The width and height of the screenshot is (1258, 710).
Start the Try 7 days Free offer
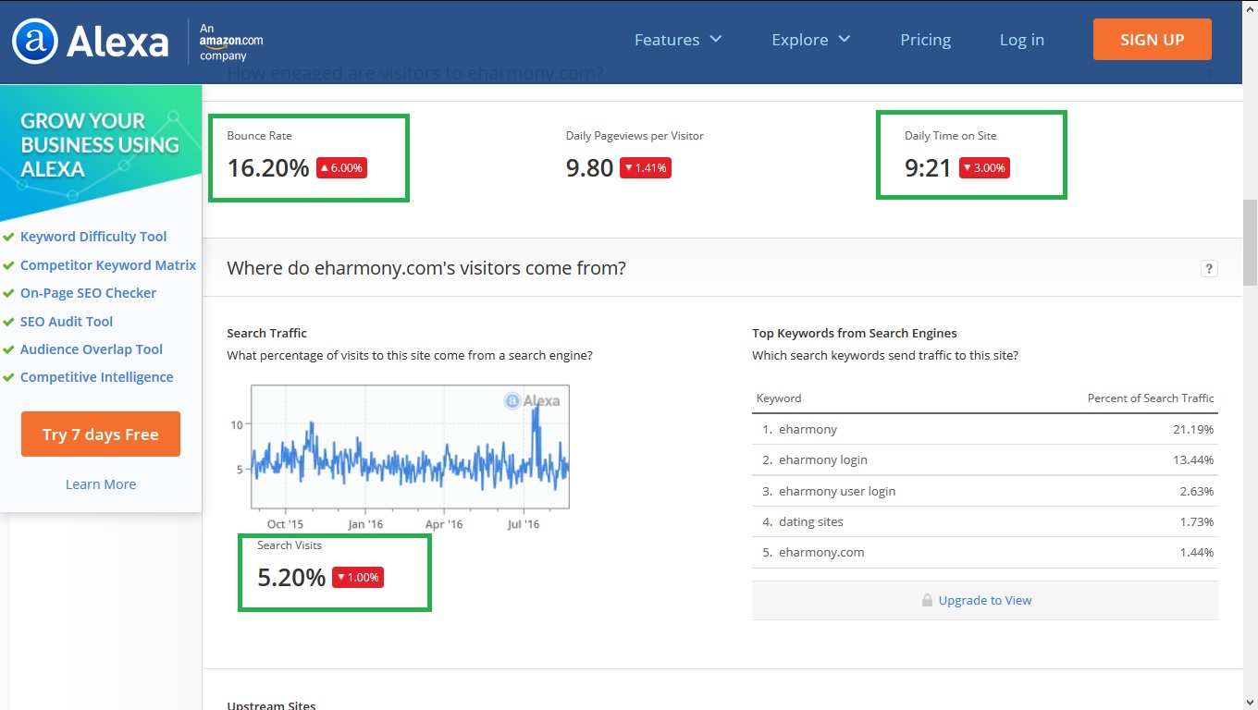point(101,435)
